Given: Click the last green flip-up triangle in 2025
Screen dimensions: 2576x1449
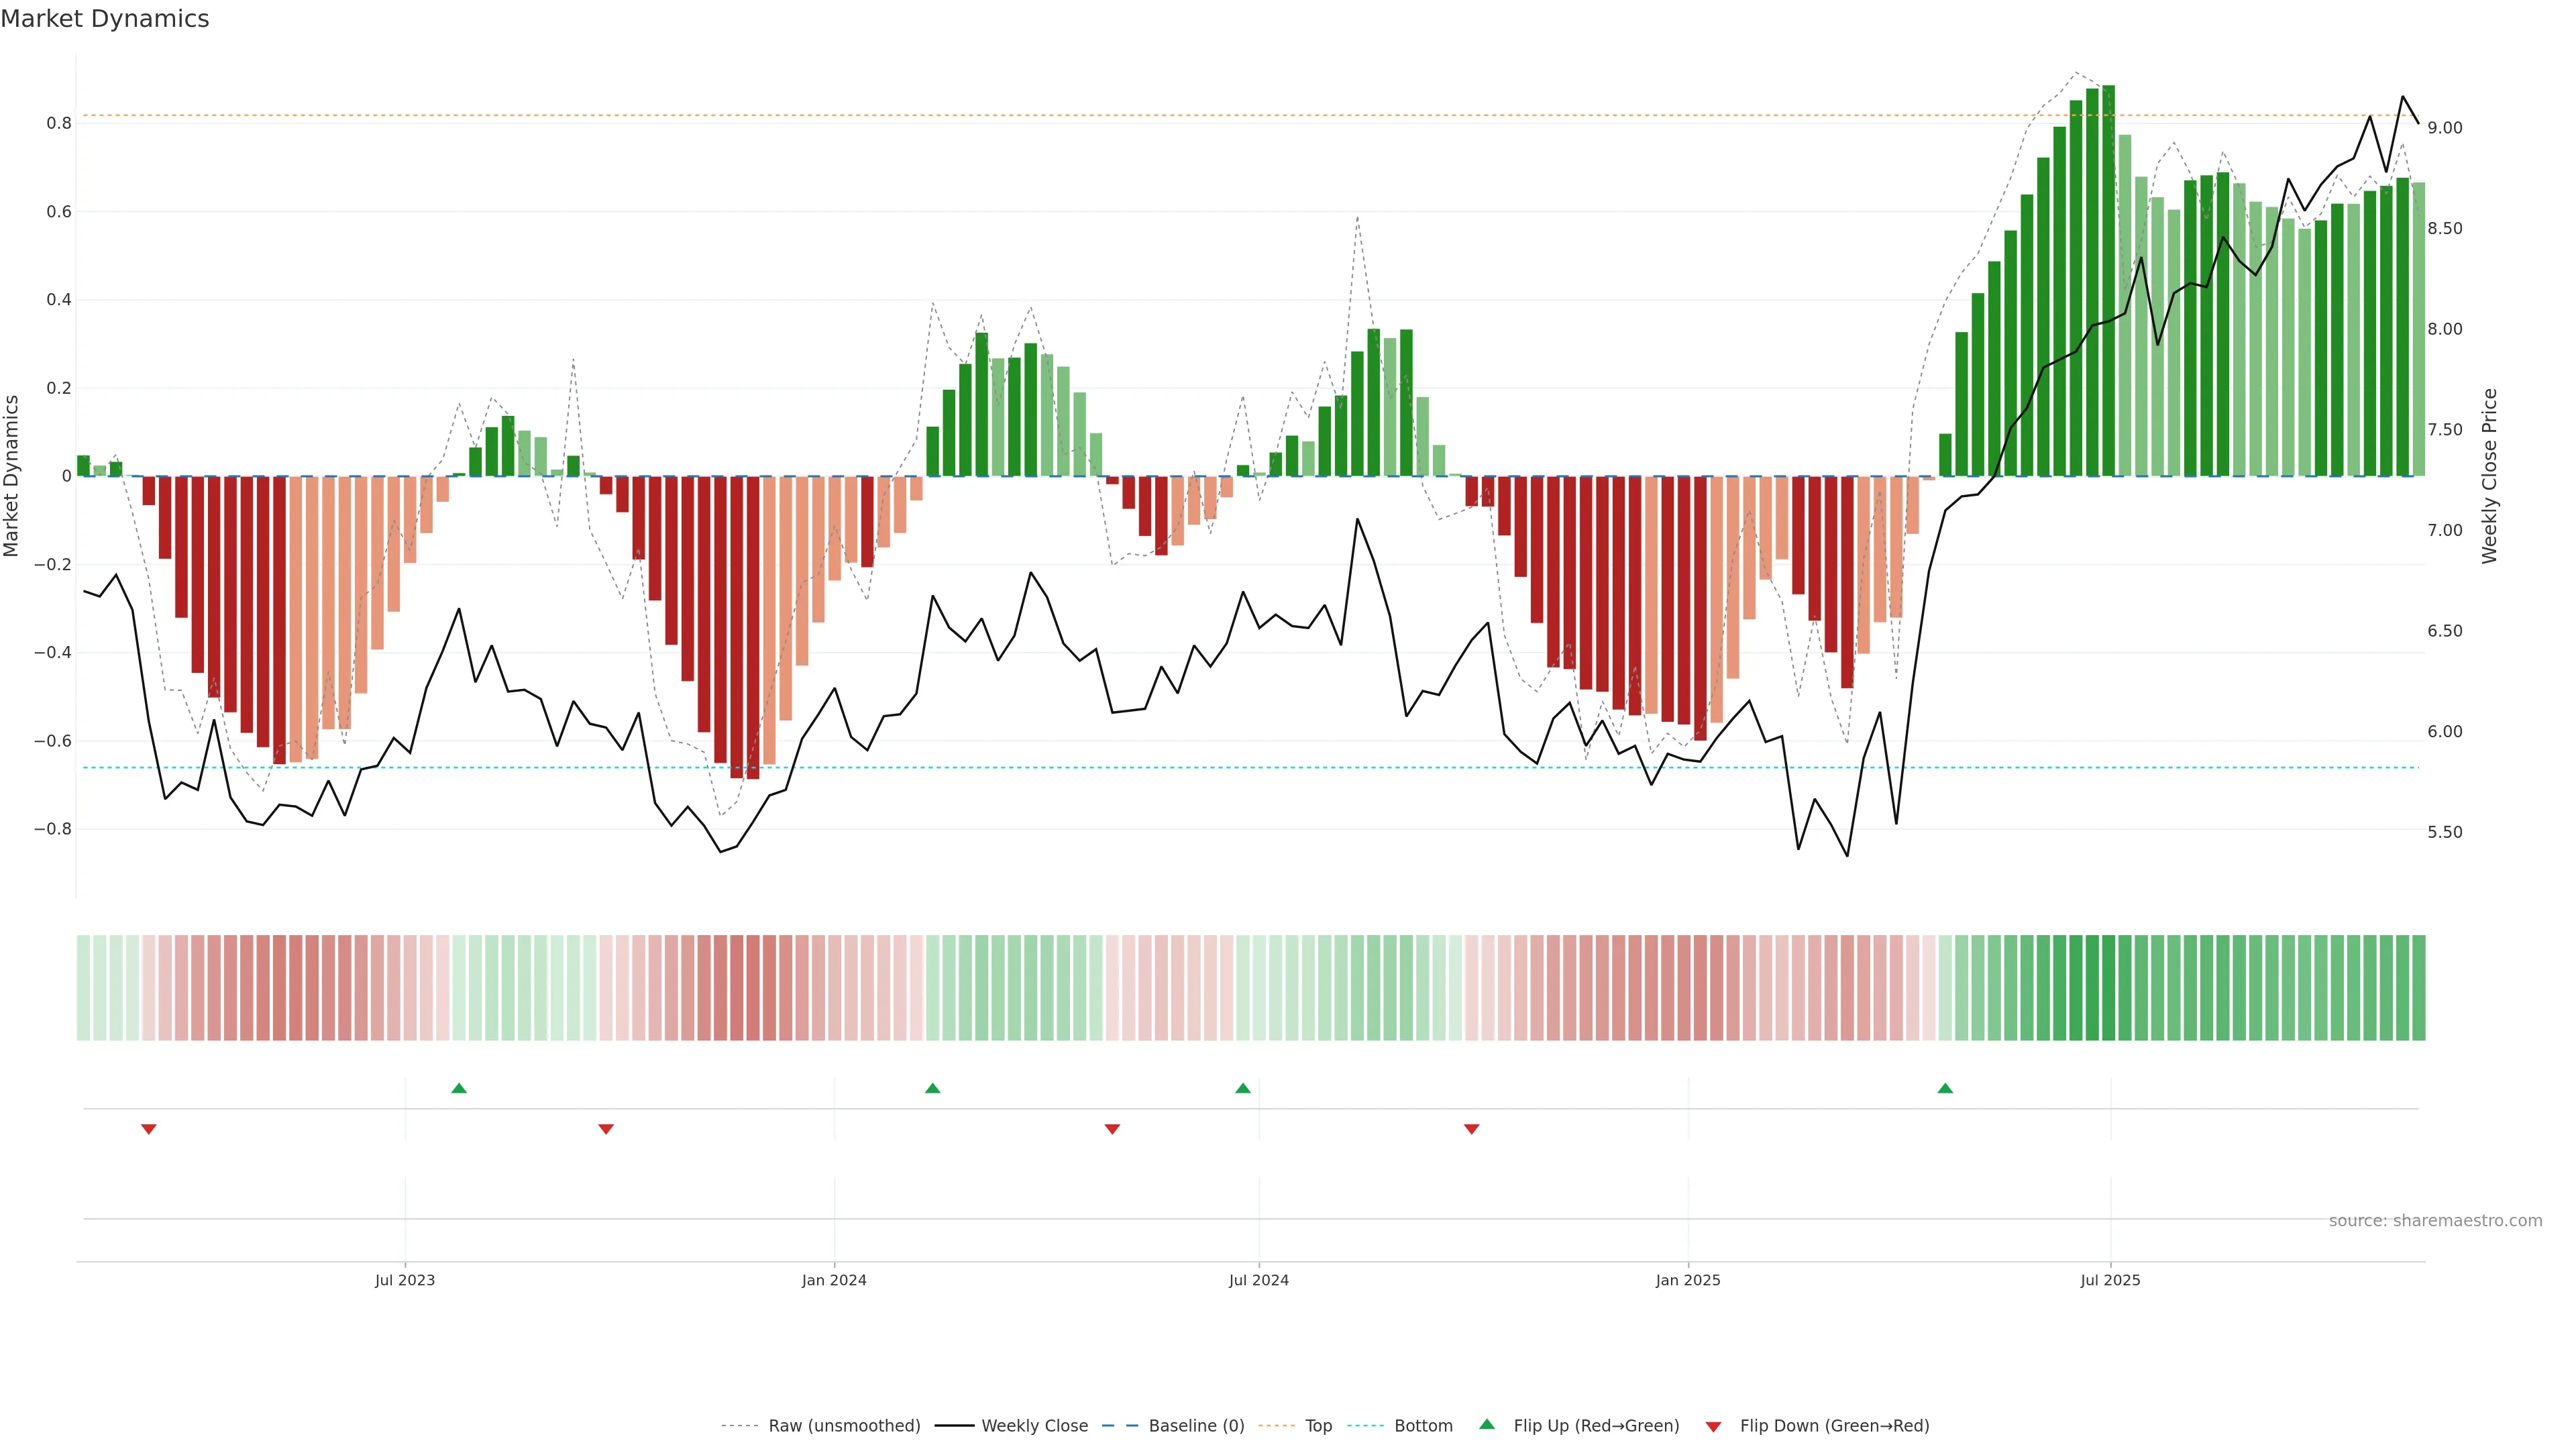Looking at the screenshot, I should coord(1945,1088).
